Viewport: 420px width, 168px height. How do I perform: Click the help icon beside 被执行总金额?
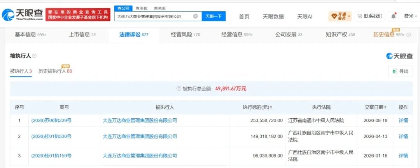pyautogui.click(x=179, y=89)
